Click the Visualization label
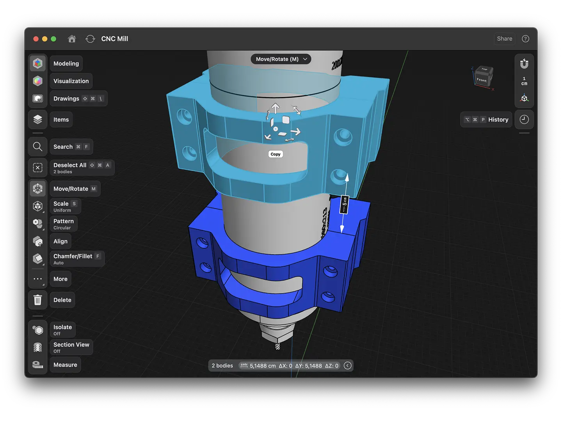 71,81
